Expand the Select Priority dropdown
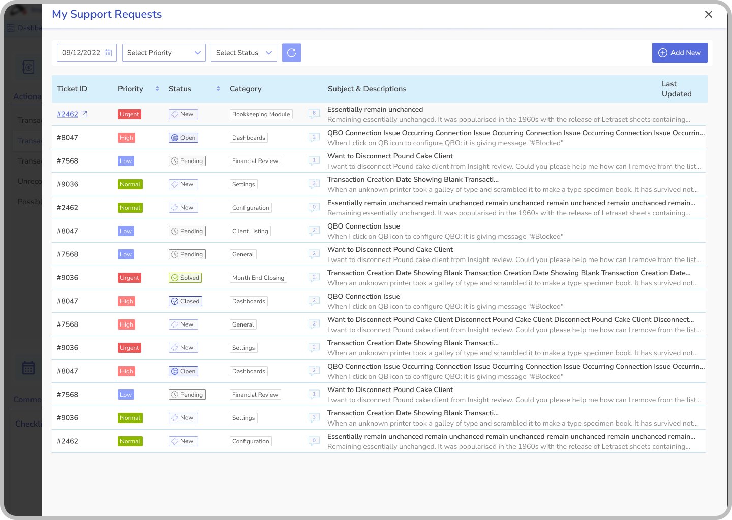 [x=164, y=53]
